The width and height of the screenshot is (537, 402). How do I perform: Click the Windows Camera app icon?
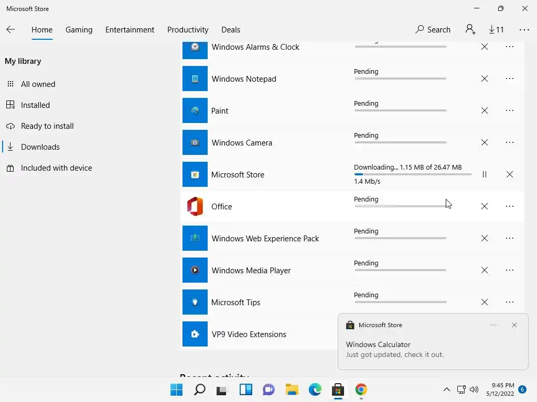(195, 142)
